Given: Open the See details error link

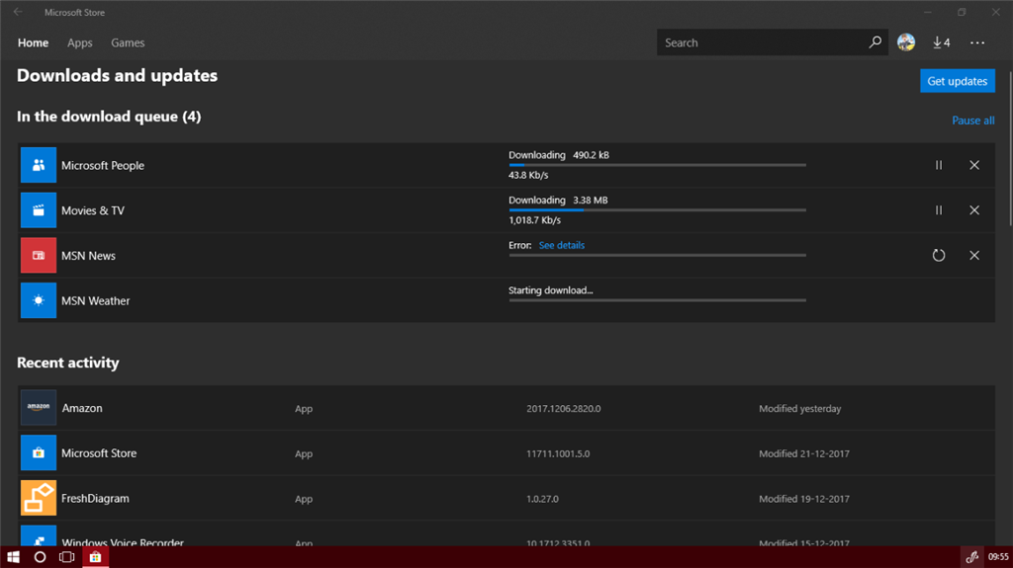Looking at the screenshot, I should 562,245.
